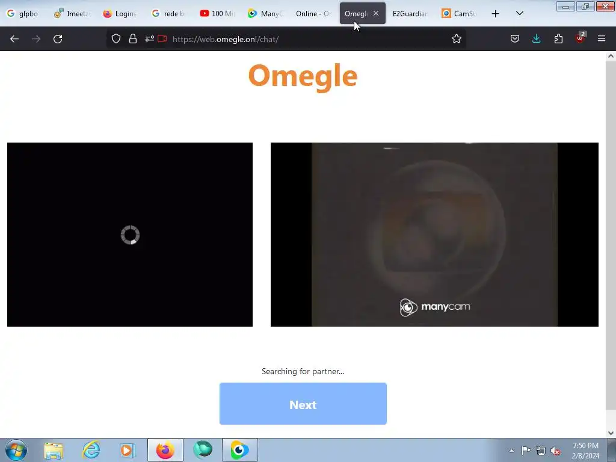This screenshot has height=462, width=616.
Task: Open Windows Media Player from taskbar
Action: pyautogui.click(x=128, y=450)
